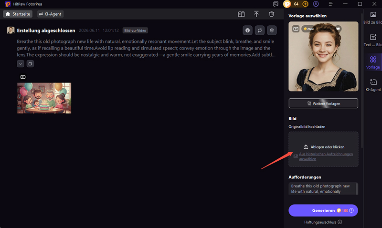Click the timestamp 2026.06.11 12:01:12

[99, 31]
